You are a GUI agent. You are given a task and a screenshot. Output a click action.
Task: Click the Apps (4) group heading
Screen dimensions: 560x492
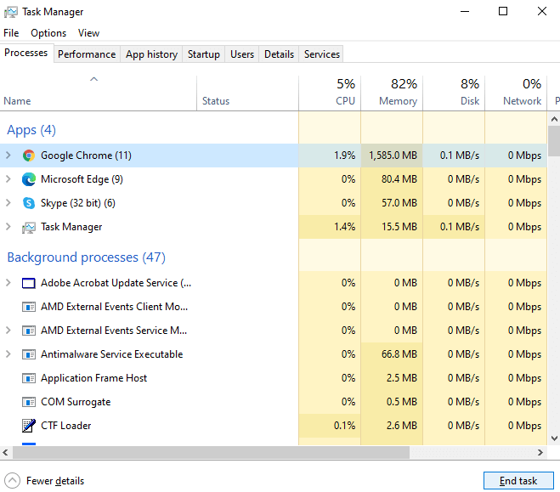(31, 130)
